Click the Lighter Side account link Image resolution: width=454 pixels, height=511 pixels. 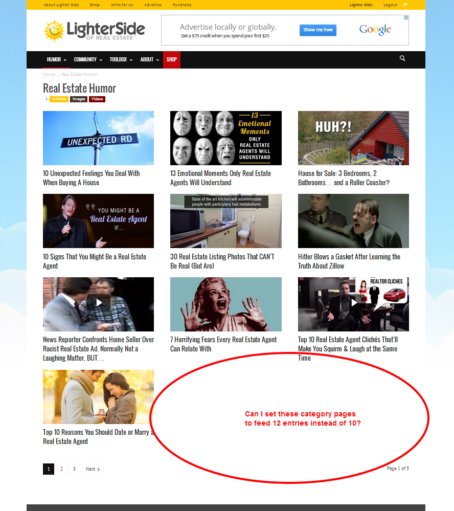coord(361,5)
